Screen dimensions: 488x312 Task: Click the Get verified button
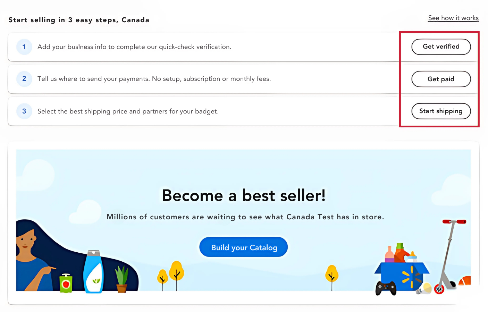[x=441, y=47]
